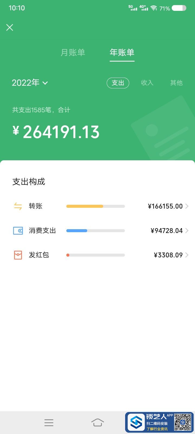Tap the QR code in the banner
The width and height of the screenshot is (195, 434).
(183, 422)
